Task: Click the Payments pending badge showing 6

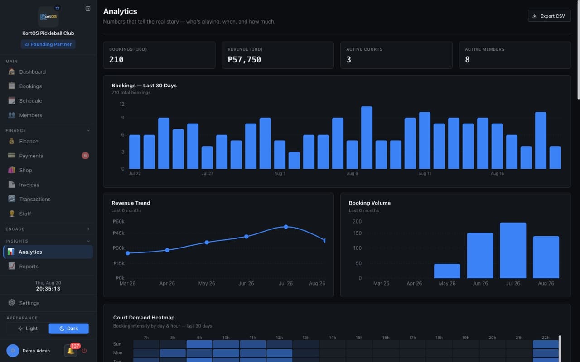Action: [85, 156]
